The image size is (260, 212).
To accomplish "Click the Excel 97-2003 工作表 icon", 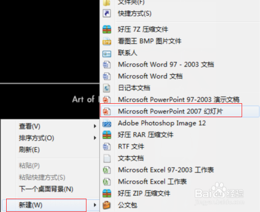I will click(x=107, y=170).
